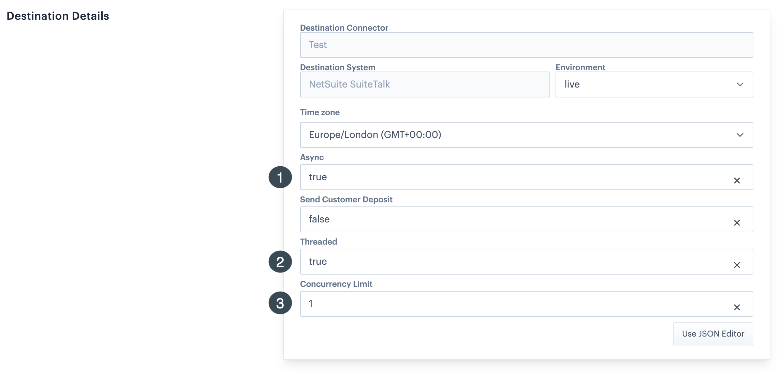Click the number 3 step marker

point(280,303)
